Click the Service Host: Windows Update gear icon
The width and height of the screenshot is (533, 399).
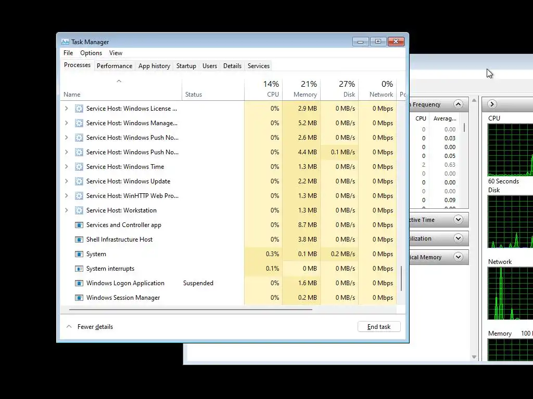[x=79, y=181]
